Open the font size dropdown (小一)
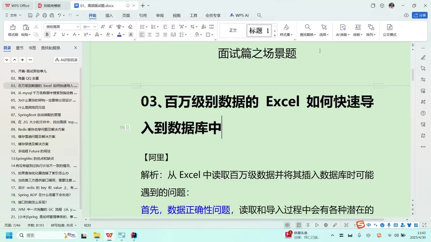The height and width of the screenshot is (242, 431). tap(95, 27)
